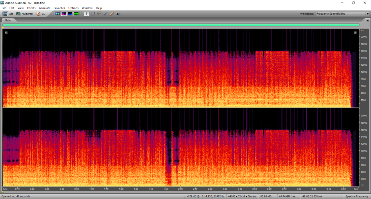Screen dimensions: 371x199
Task: Click the Frequency Space Editing workspace field
Action: coord(341,14)
